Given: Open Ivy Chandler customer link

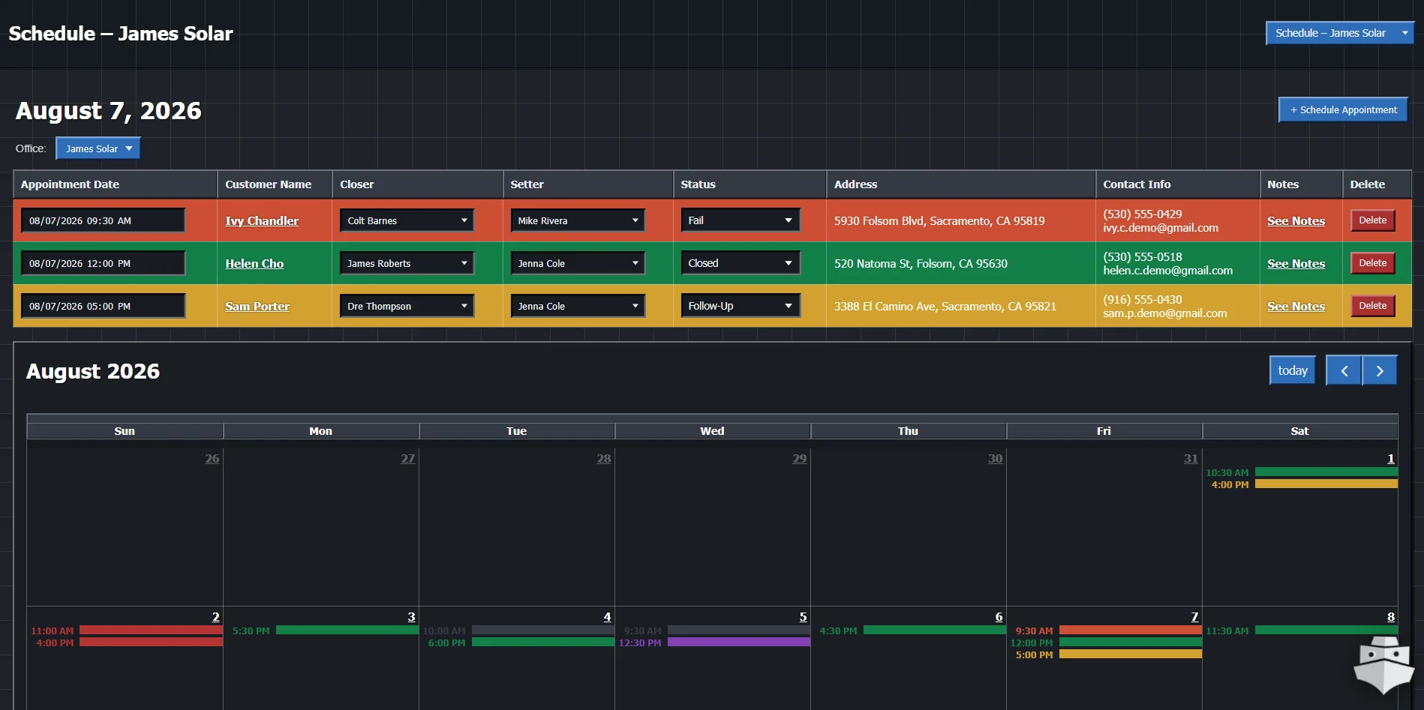Looking at the screenshot, I should (x=262, y=220).
